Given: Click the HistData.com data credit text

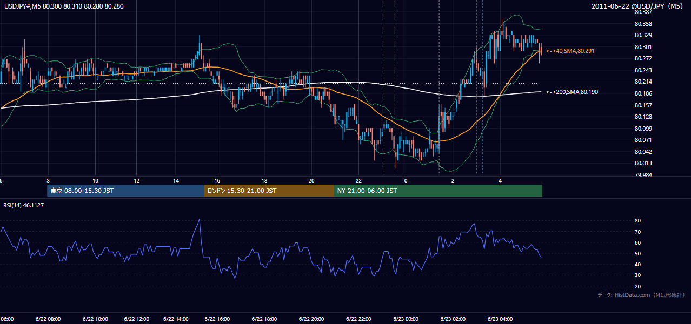Looking at the screenshot, I should click(641, 295).
